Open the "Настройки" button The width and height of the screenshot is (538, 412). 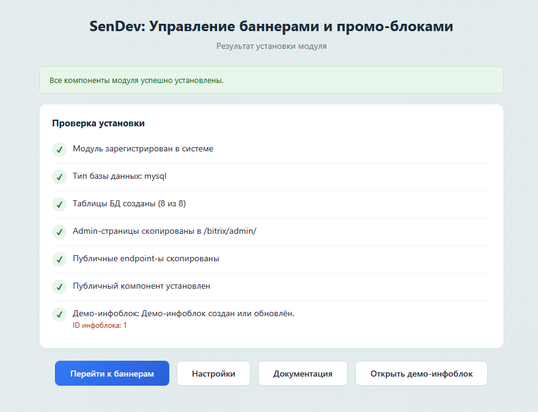(x=213, y=374)
